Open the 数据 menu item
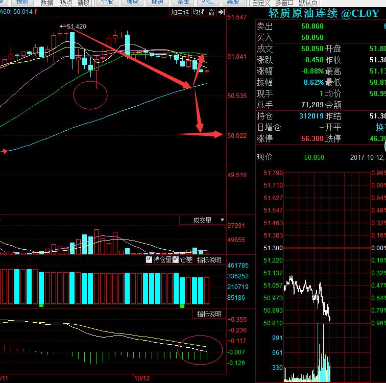The image size is (386, 383). tap(46, 3)
